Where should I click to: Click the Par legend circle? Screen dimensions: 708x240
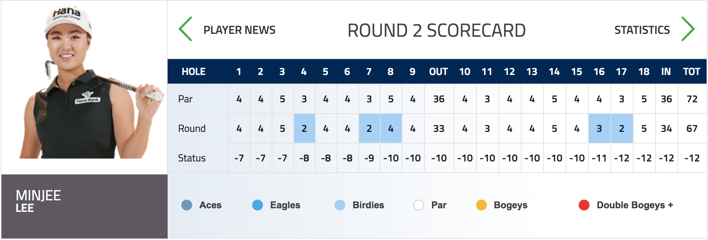[419, 205]
